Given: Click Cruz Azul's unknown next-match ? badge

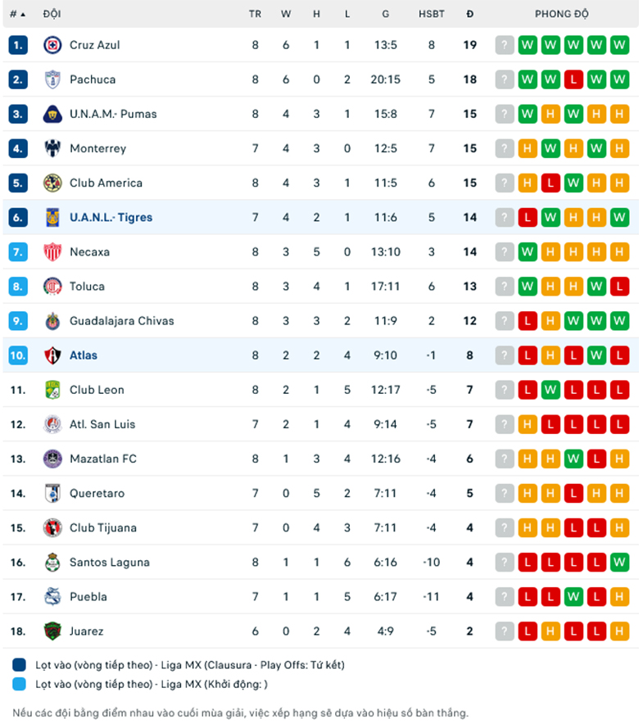Looking at the screenshot, I should tap(505, 45).
